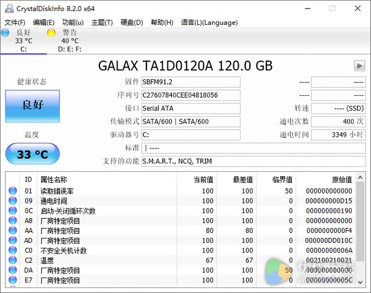Click the firmware field SBFM91.2
This screenshot has height=293, width=371.
[x=190, y=82]
